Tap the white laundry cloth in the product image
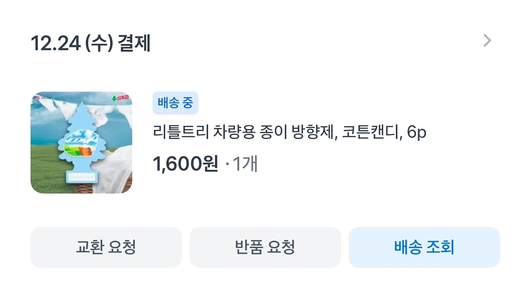Screen dimensions: 523x291 click(114, 170)
